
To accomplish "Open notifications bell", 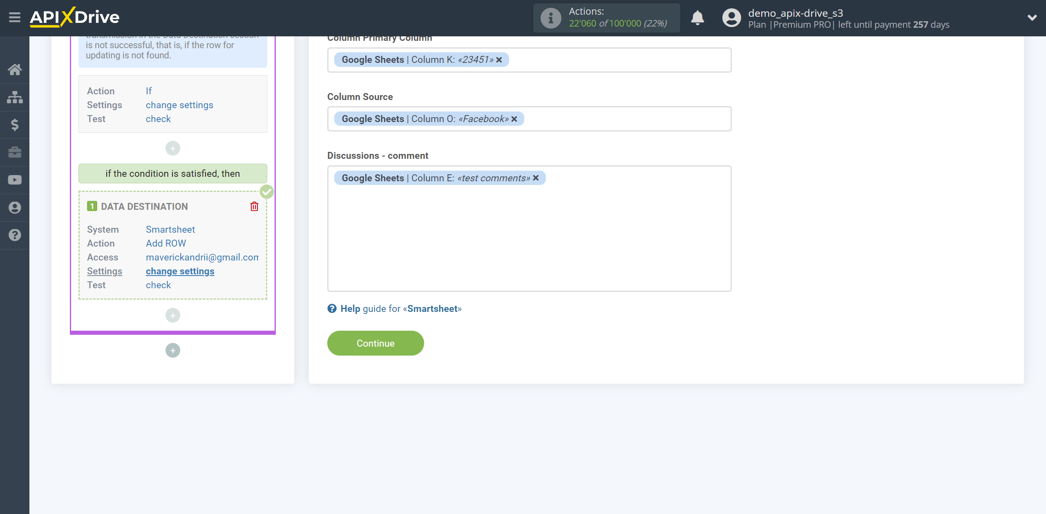I will coord(697,18).
